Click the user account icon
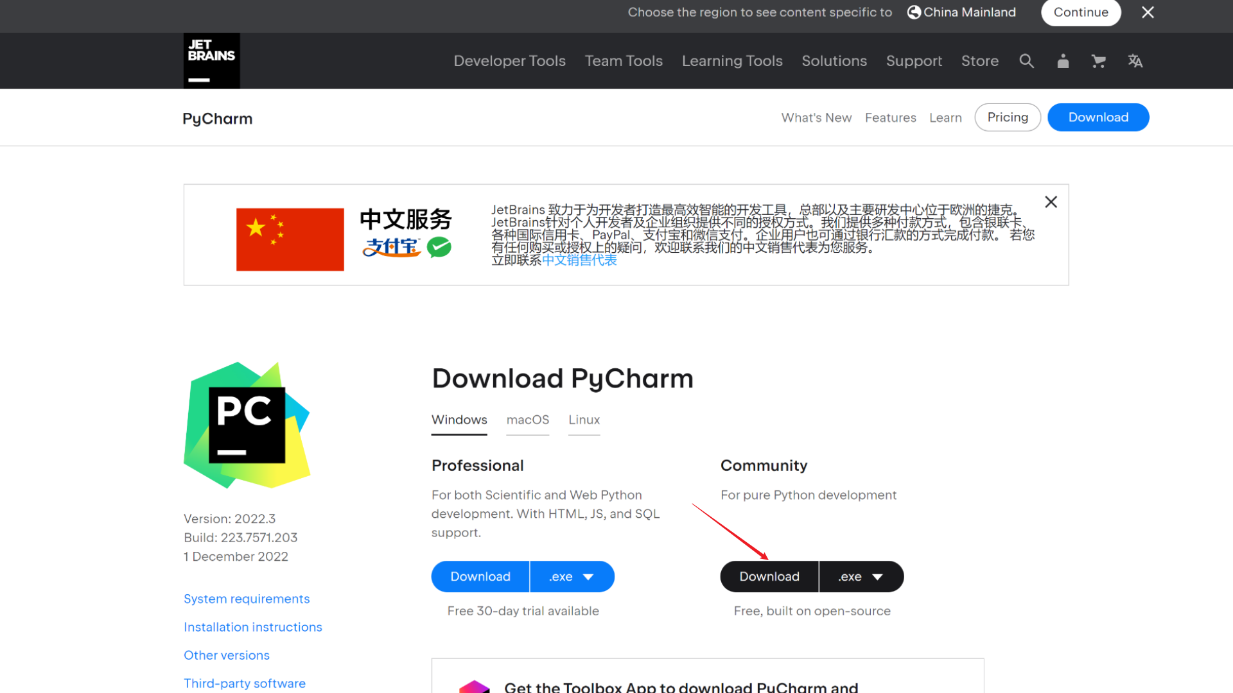The image size is (1233, 693). click(1063, 61)
